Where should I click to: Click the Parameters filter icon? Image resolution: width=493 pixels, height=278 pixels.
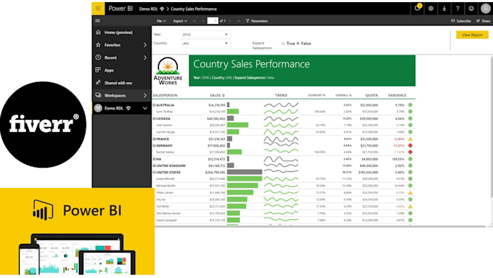(247, 21)
